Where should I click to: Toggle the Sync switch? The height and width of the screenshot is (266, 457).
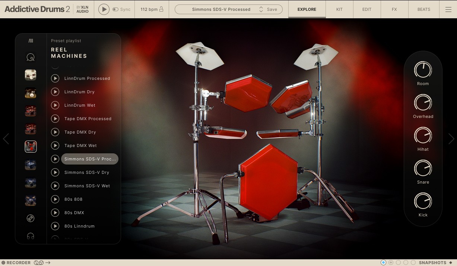click(x=115, y=9)
